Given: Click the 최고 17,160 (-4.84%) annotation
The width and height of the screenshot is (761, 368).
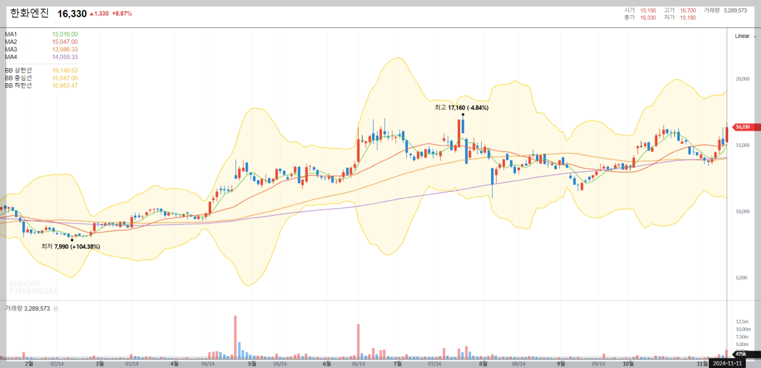Looking at the screenshot, I should pos(461,108).
